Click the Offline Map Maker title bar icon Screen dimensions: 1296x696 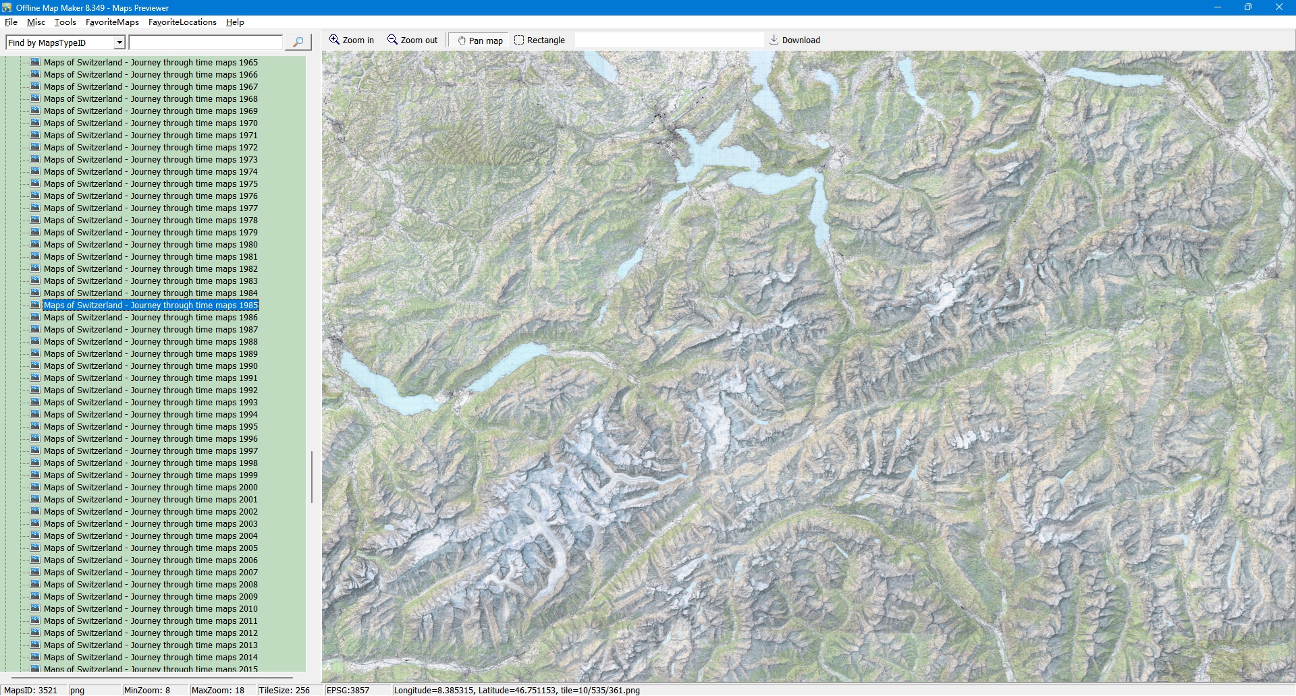7,7
